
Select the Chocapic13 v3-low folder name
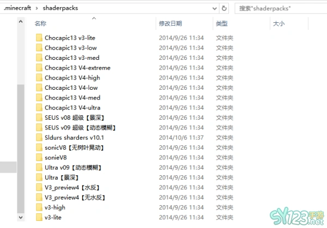tap(71, 48)
